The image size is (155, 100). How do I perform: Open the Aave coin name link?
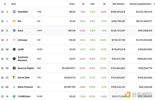point(20,31)
